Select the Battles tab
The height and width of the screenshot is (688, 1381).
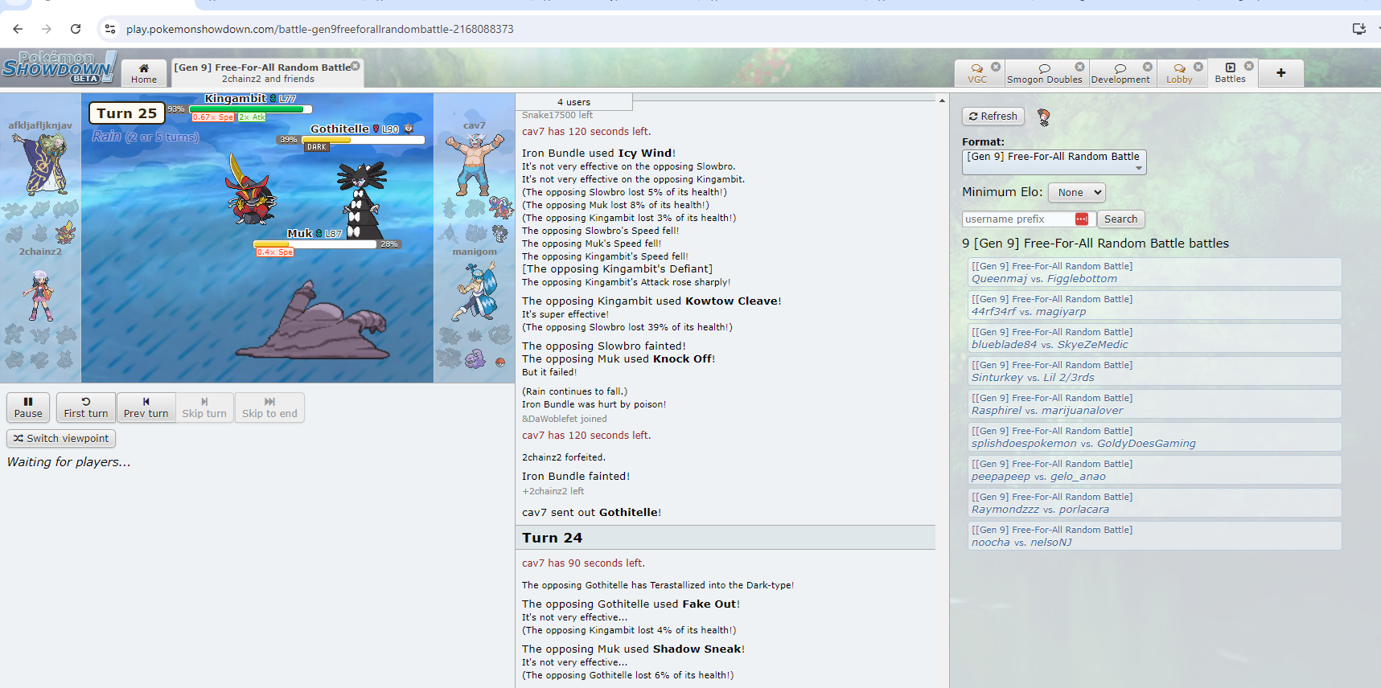(1230, 73)
